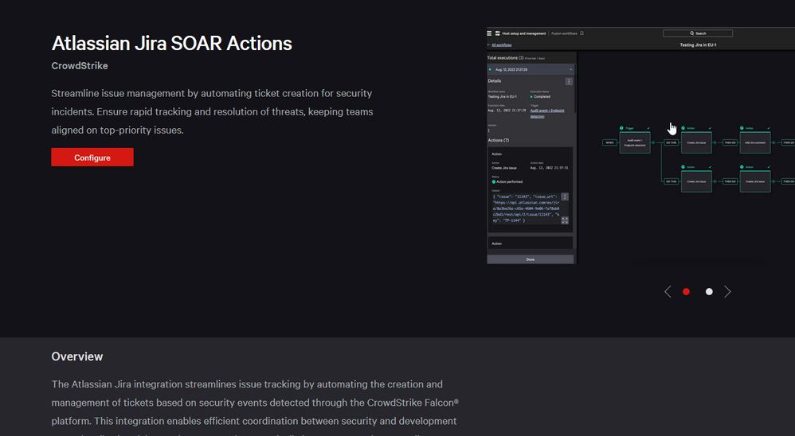This screenshot has width=795, height=436.
Task: Advance to the next carousel screenshot
Action: pyautogui.click(x=727, y=292)
